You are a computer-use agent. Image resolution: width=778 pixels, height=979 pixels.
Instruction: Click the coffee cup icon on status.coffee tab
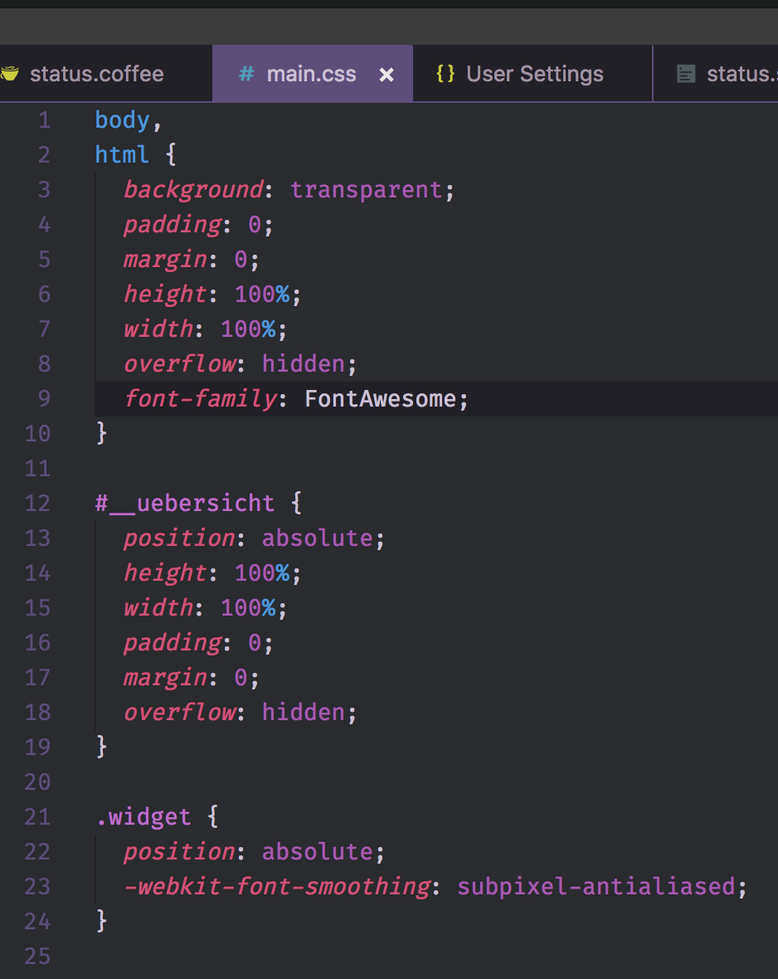[x=9, y=74]
